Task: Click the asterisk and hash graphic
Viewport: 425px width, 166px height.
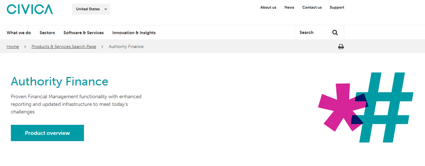Action: coord(365,107)
